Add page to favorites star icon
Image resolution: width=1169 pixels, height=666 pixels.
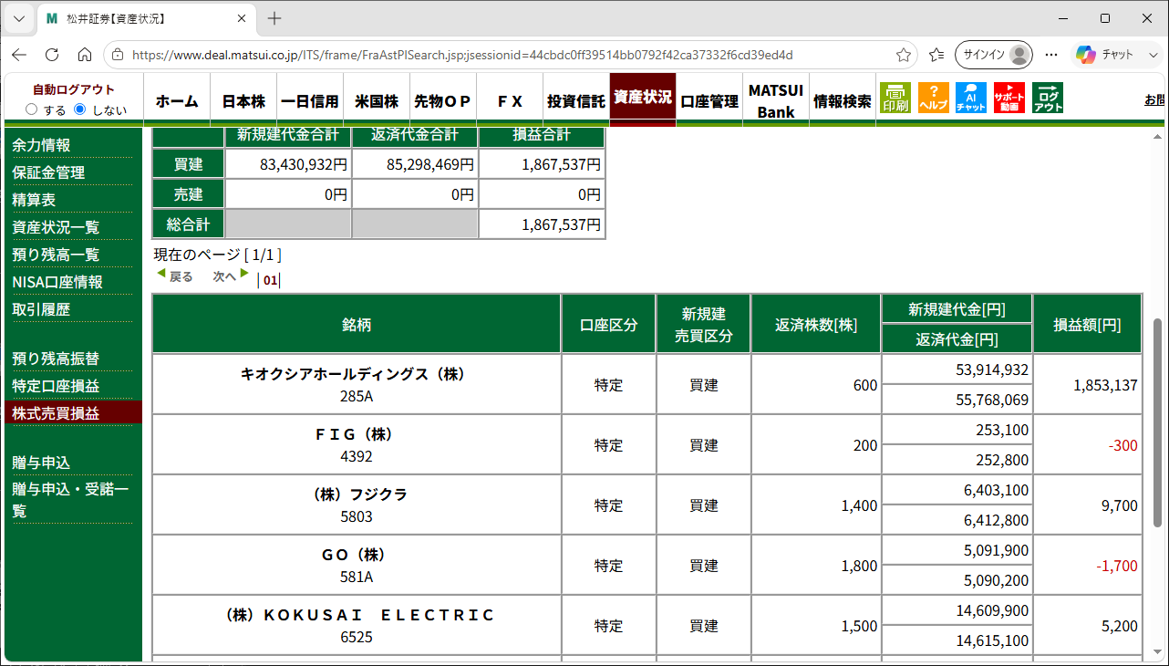point(904,55)
